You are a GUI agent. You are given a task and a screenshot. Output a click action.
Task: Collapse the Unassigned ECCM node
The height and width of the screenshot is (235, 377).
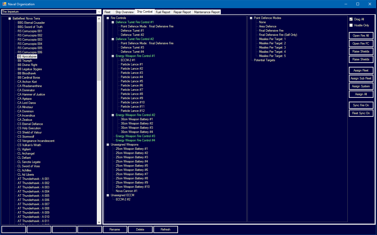pos(108,195)
